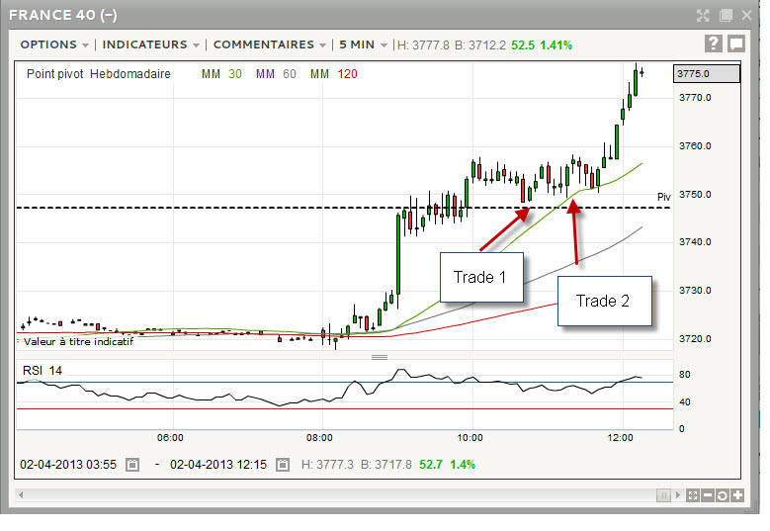The image size is (770, 531).
Task: Click RSI axis label 0
Action: (x=682, y=429)
